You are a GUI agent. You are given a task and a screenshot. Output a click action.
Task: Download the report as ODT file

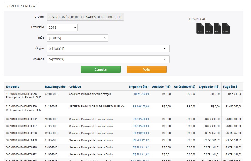(x=226, y=28)
